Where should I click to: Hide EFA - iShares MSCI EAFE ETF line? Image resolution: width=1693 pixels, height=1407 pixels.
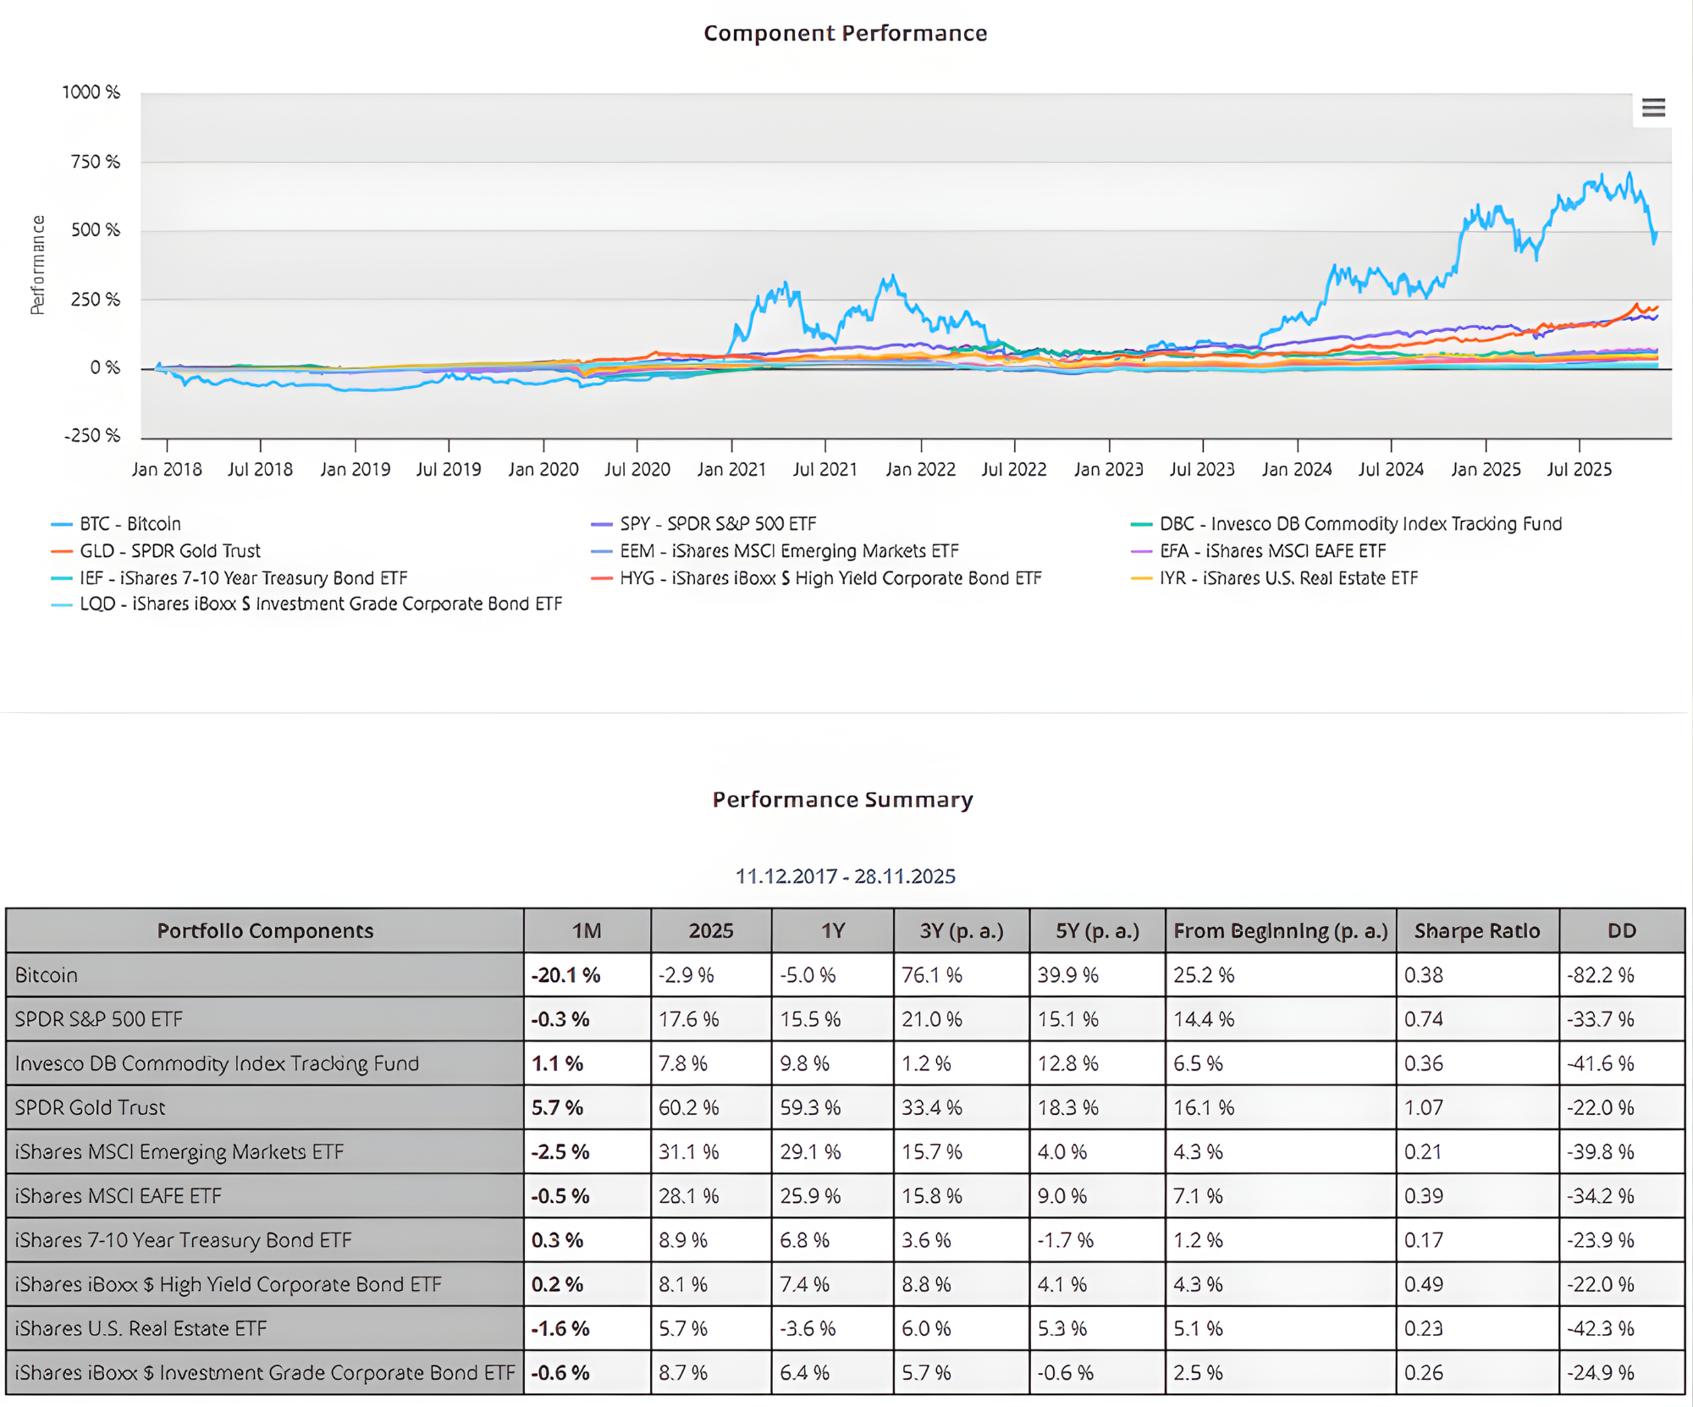(1271, 551)
